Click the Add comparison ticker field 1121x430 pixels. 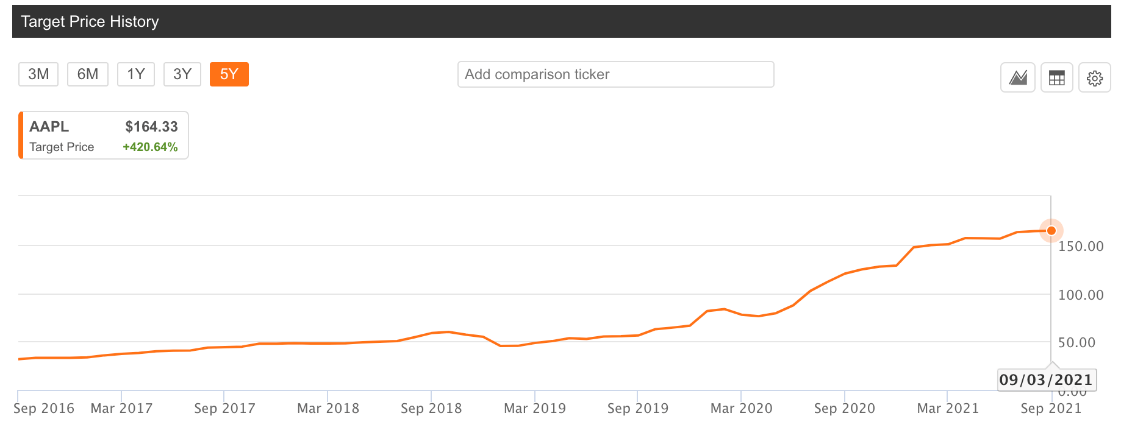coord(615,74)
